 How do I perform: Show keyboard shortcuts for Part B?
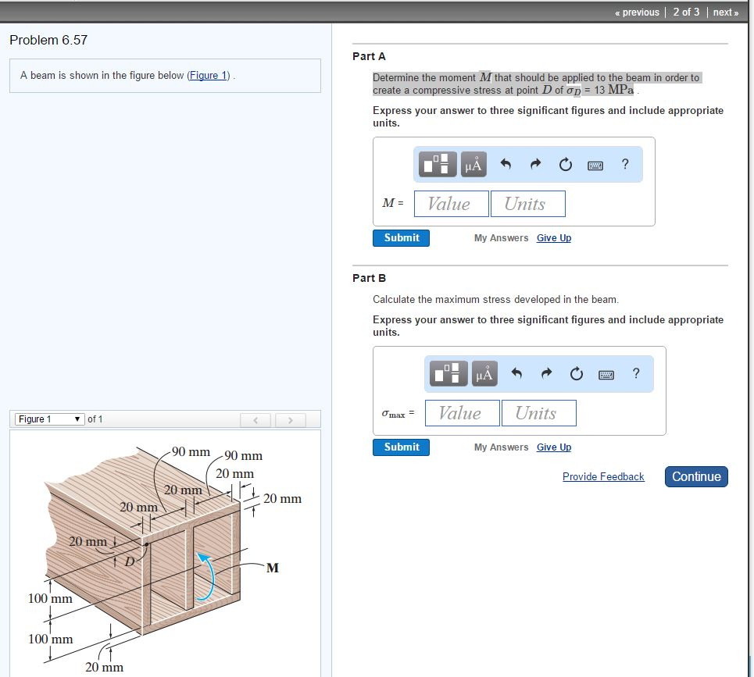(x=606, y=374)
